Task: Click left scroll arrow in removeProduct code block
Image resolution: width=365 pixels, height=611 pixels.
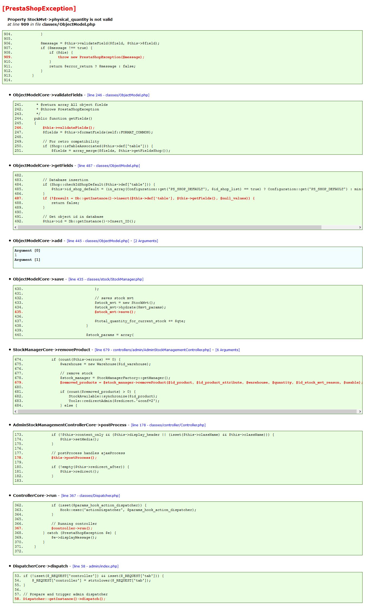Action: [x=15, y=412]
